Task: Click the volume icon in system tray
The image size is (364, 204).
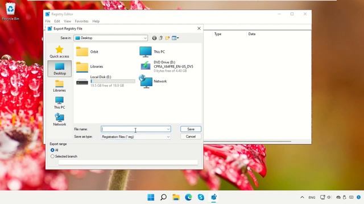Action: click(329, 197)
